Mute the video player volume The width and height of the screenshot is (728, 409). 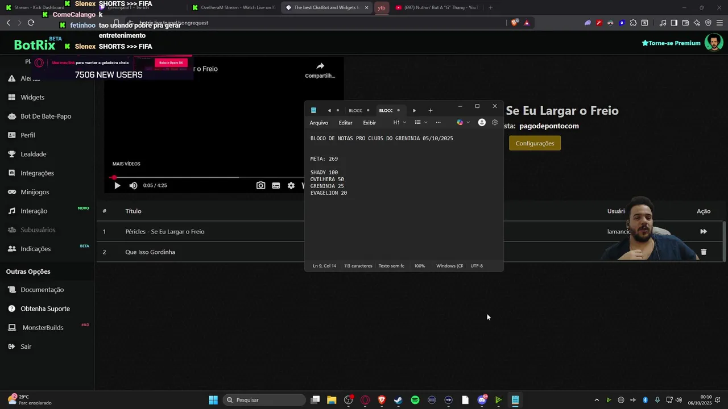coord(133,185)
